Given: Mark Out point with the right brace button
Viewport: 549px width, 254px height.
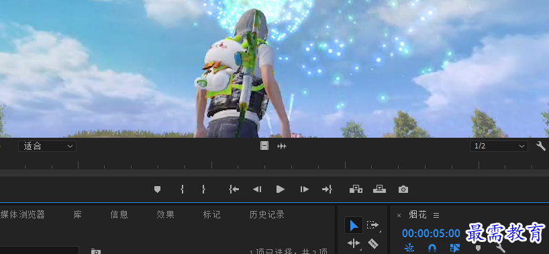Looking at the screenshot, I should 203,189.
